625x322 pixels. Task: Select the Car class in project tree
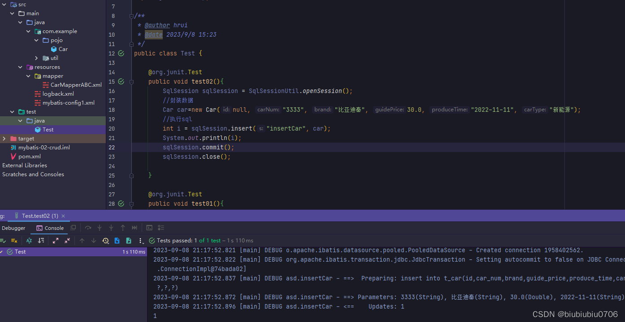(59, 49)
